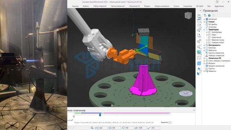The height and width of the screenshot is (130, 231).
Task: Click the globe icon in explorer header
Action: (209, 16)
